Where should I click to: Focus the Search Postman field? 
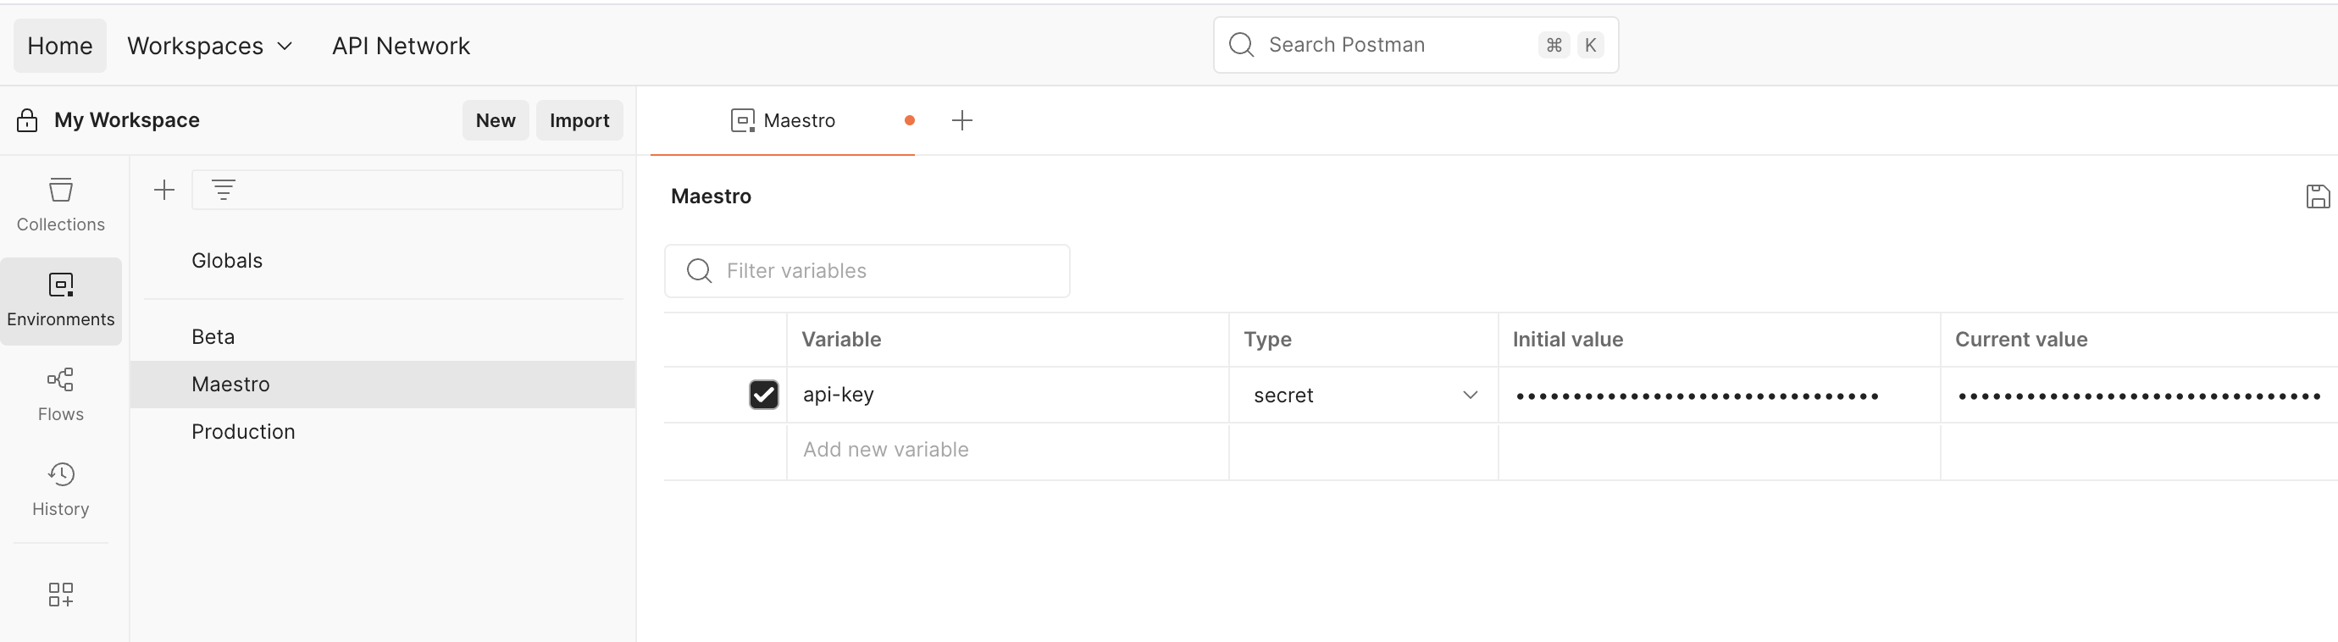tap(1416, 45)
